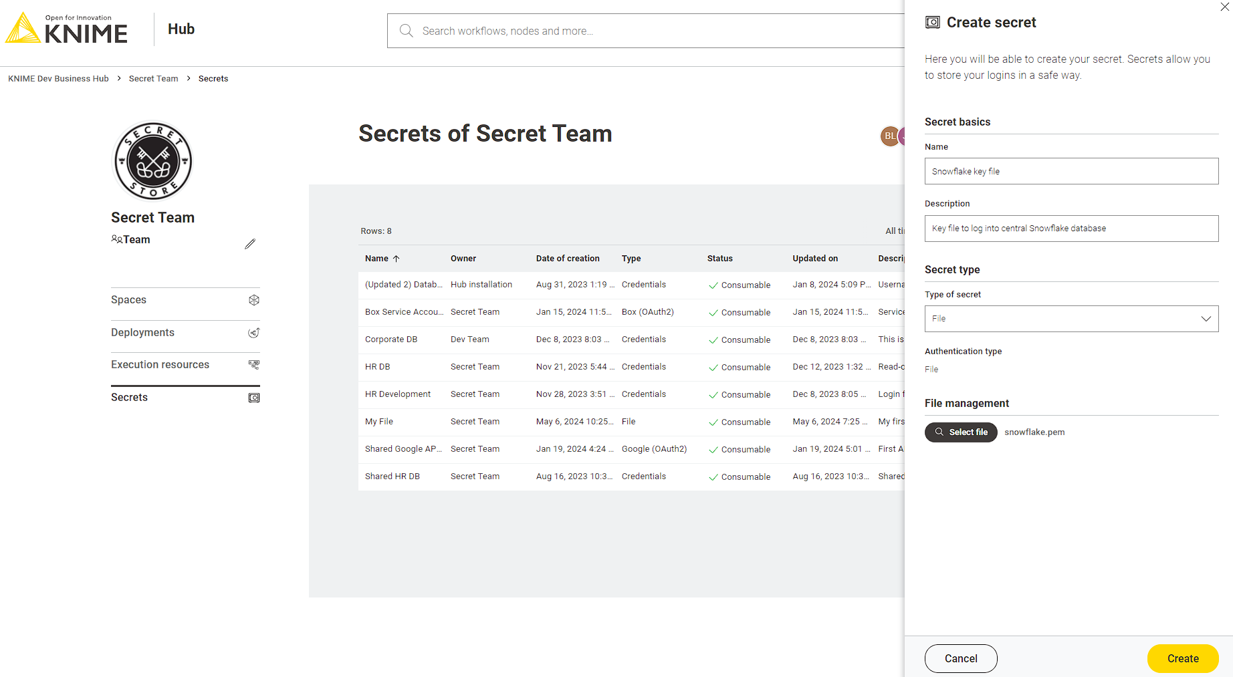
Task: Sort by Updated on column header
Action: (x=815, y=259)
